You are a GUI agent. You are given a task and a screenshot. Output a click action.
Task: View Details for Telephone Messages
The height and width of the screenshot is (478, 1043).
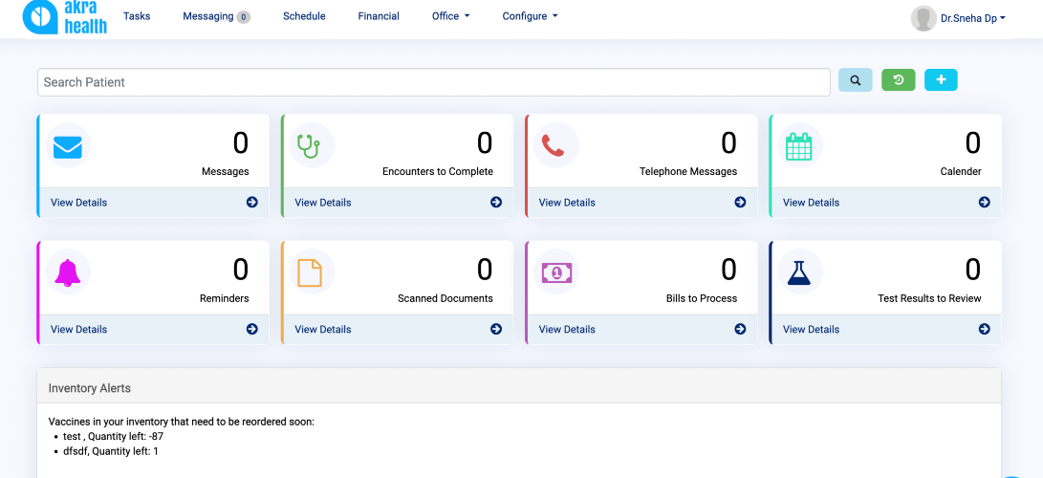pos(567,202)
